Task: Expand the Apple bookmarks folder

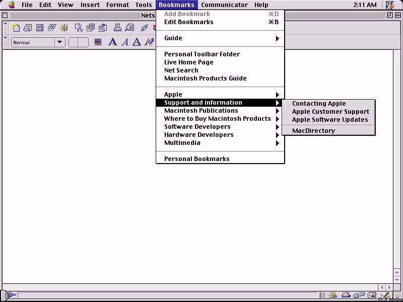Action: click(x=220, y=95)
